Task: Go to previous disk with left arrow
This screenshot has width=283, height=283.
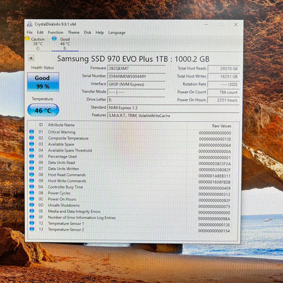Action: [x=31, y=59]
